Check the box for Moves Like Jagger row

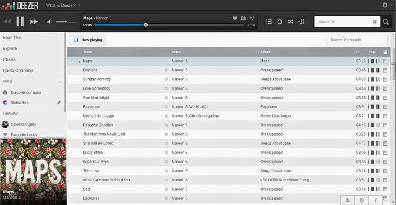pyautogui.click(x=385, y=116)
